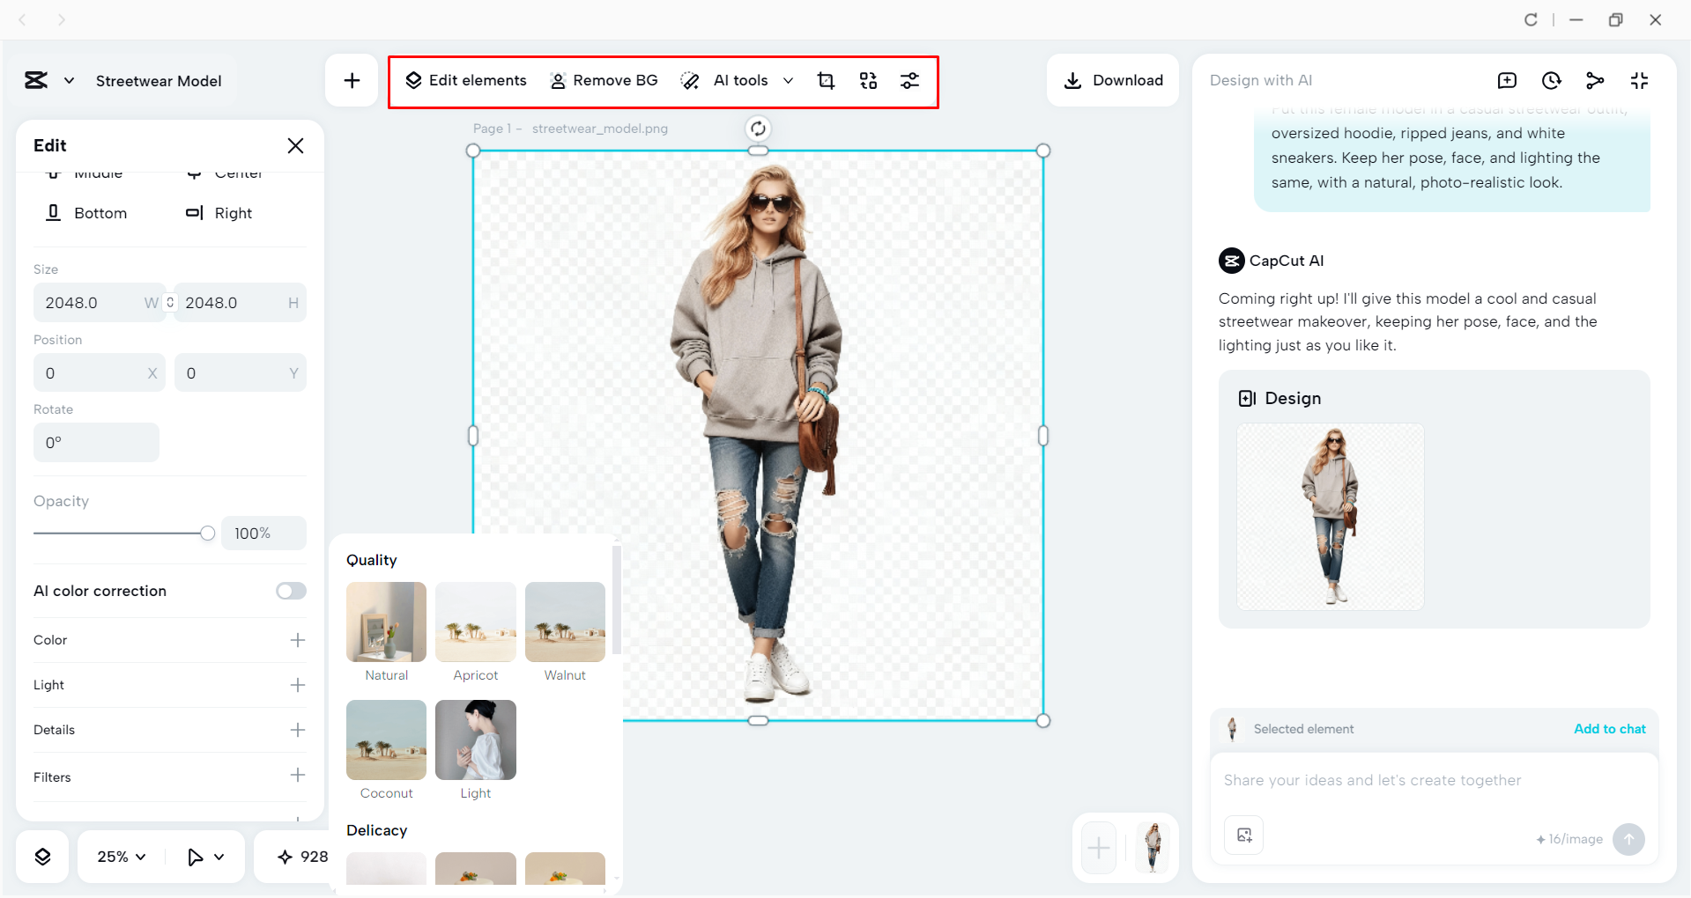Viewport: 1691px width, 898px height.
Task: Click the rotate handle above the image
Action: [758, 129]
